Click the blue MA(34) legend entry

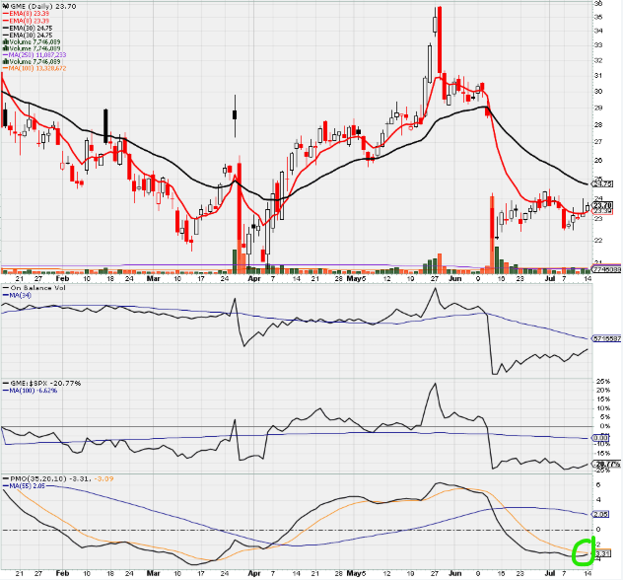(x=17, y=295)
